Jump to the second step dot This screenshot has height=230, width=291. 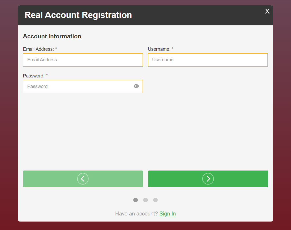(x=145, y=200)
